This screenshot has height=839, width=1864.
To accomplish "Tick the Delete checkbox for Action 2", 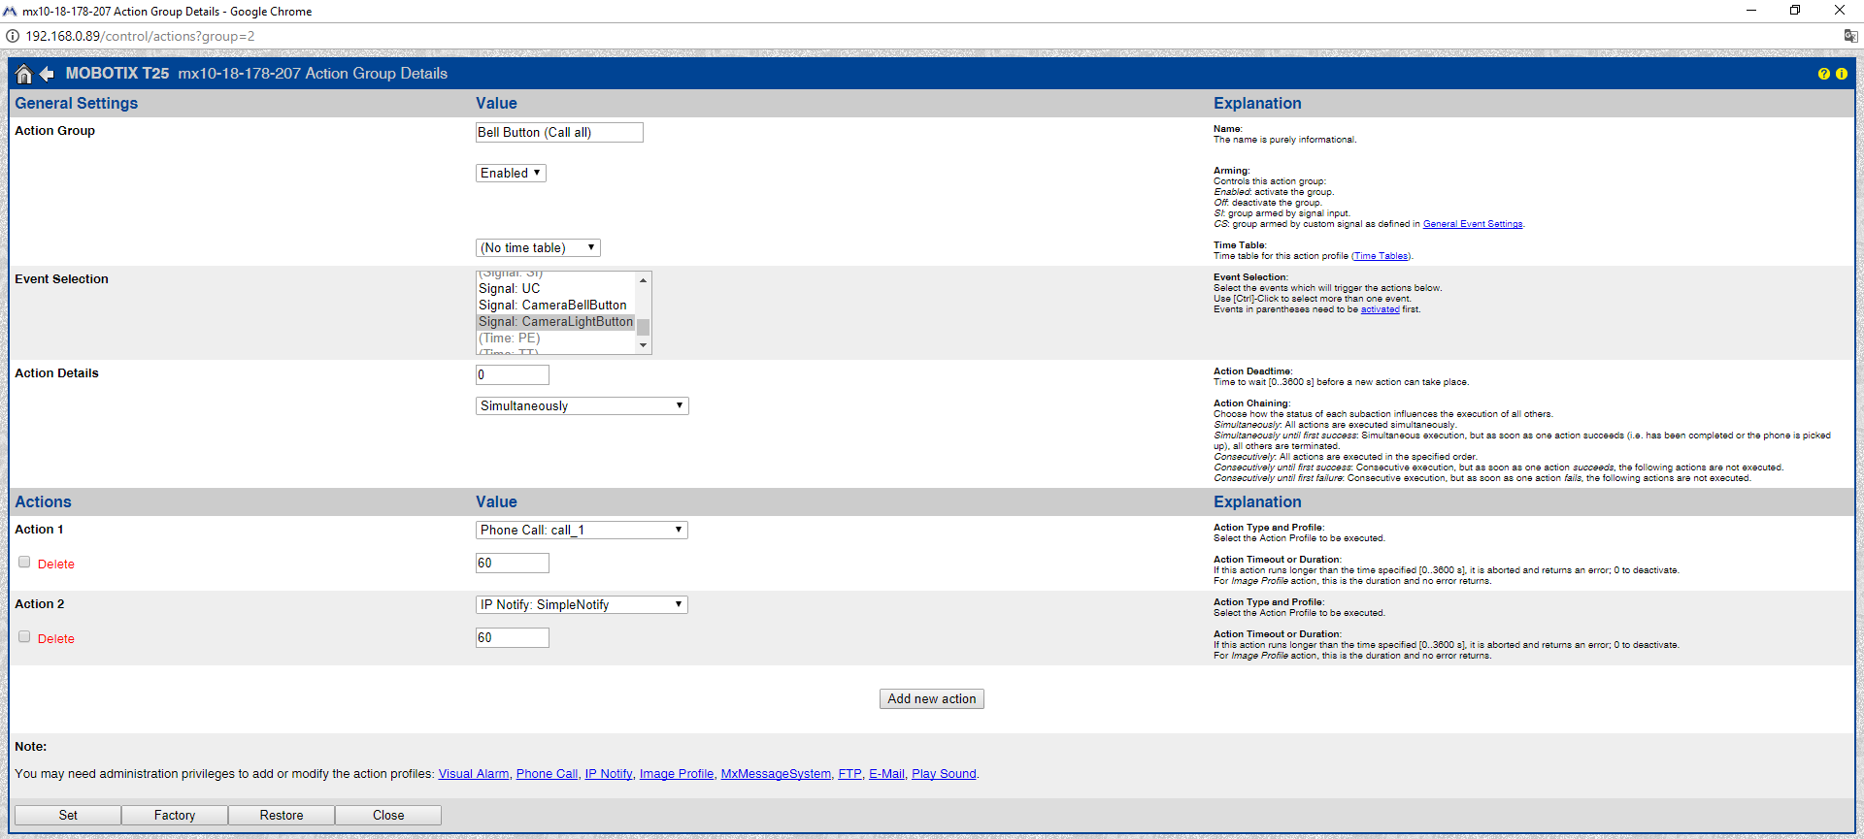I will click(x=24, y=637).
